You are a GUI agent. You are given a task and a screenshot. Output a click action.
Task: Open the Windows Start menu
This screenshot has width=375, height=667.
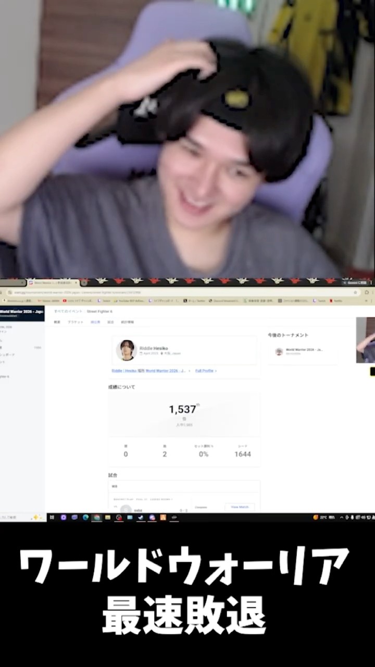tap(52, 517)
